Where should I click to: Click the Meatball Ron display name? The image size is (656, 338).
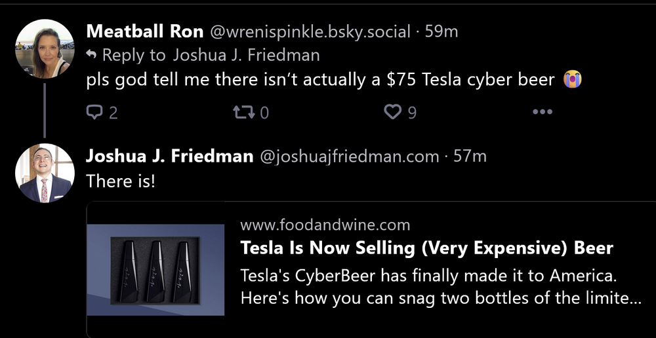coord(145,31)
